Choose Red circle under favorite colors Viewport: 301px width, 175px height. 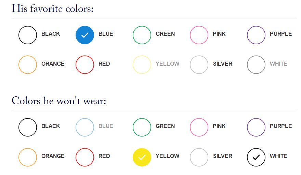pos(85,65)
